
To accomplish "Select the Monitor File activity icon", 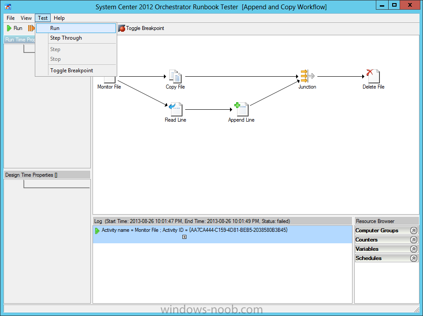I will tap(110, 79).
